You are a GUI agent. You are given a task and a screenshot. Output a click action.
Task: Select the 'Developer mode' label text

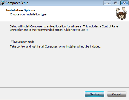click(24, 42)
